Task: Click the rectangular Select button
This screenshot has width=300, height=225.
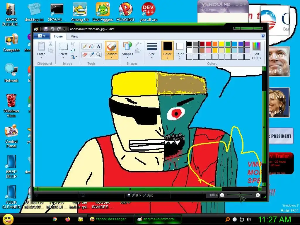Action: pyautogui.click(x=63, y=49)
